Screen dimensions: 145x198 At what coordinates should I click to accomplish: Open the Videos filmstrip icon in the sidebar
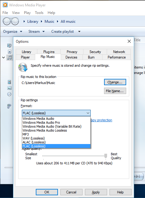[x=9, y=82]
